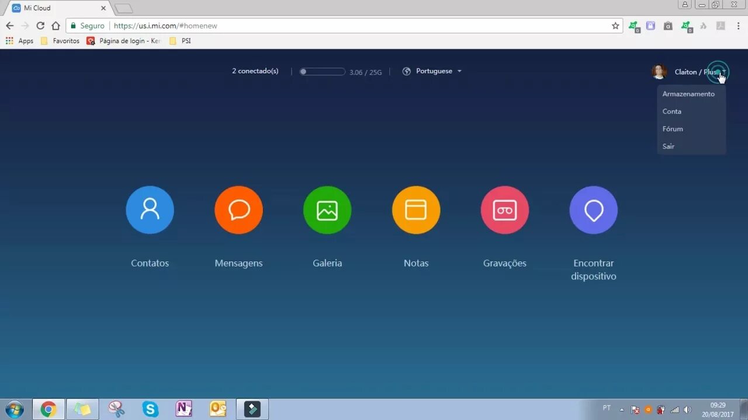The image size is (748, 420).
Task: Open Skype from the taskbar
Action: (150, 409)
